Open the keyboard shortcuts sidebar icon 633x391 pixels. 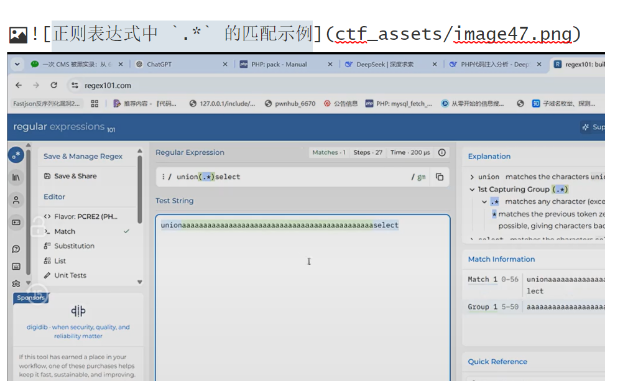click(x=16, y=266)
